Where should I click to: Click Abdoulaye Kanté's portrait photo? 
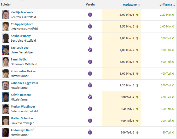tap(6, 132)
